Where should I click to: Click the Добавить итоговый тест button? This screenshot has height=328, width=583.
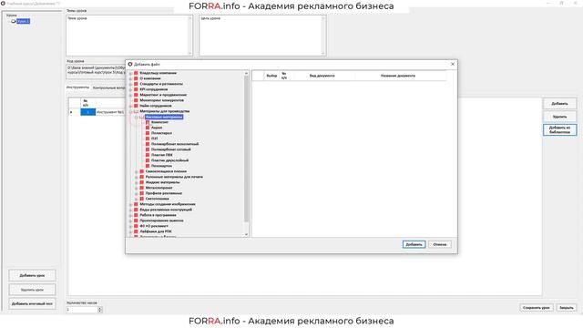[33, 303]
